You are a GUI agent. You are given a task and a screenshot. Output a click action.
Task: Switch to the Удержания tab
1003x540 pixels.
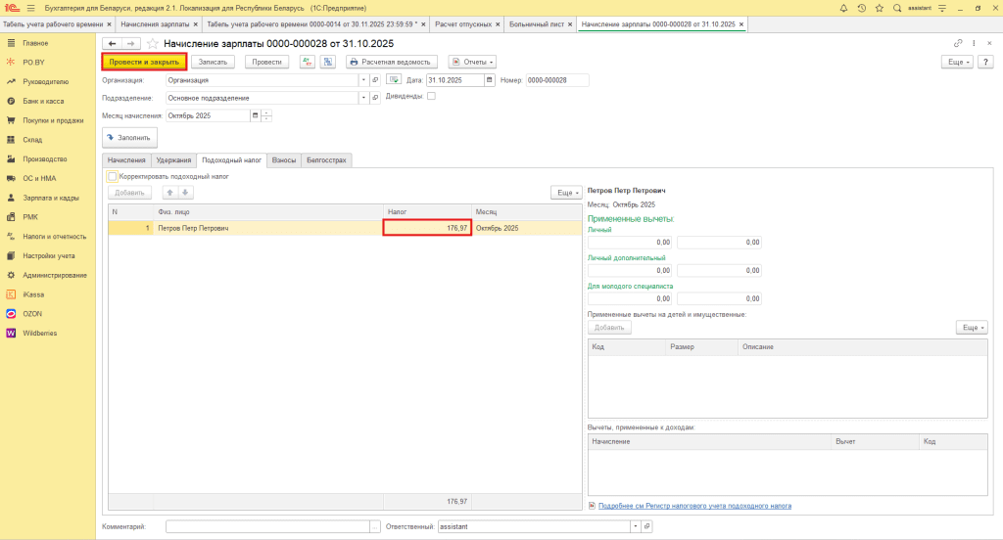click(173, 159)
